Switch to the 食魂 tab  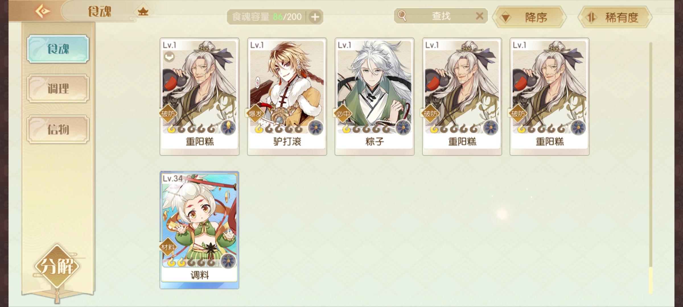pyautogui.click(x=58, y=49)
